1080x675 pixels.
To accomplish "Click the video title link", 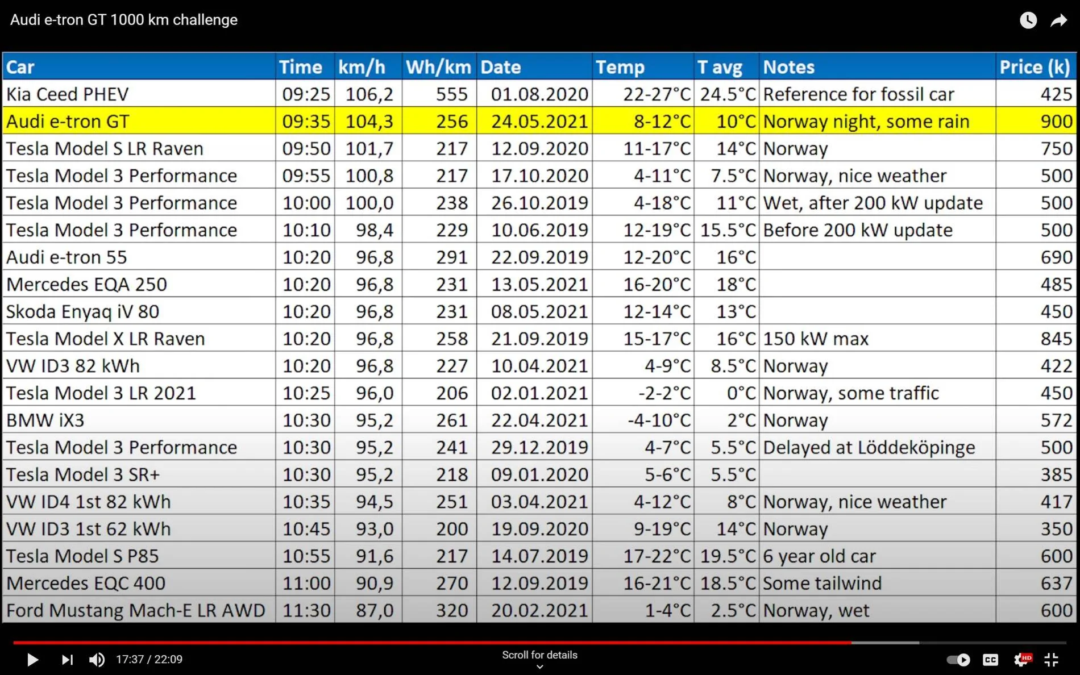I will [x=124, y=20].
